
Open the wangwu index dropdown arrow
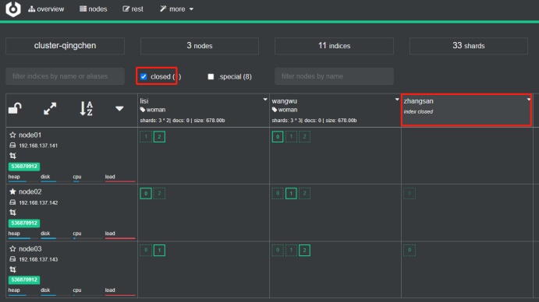[x=397, y=100]
